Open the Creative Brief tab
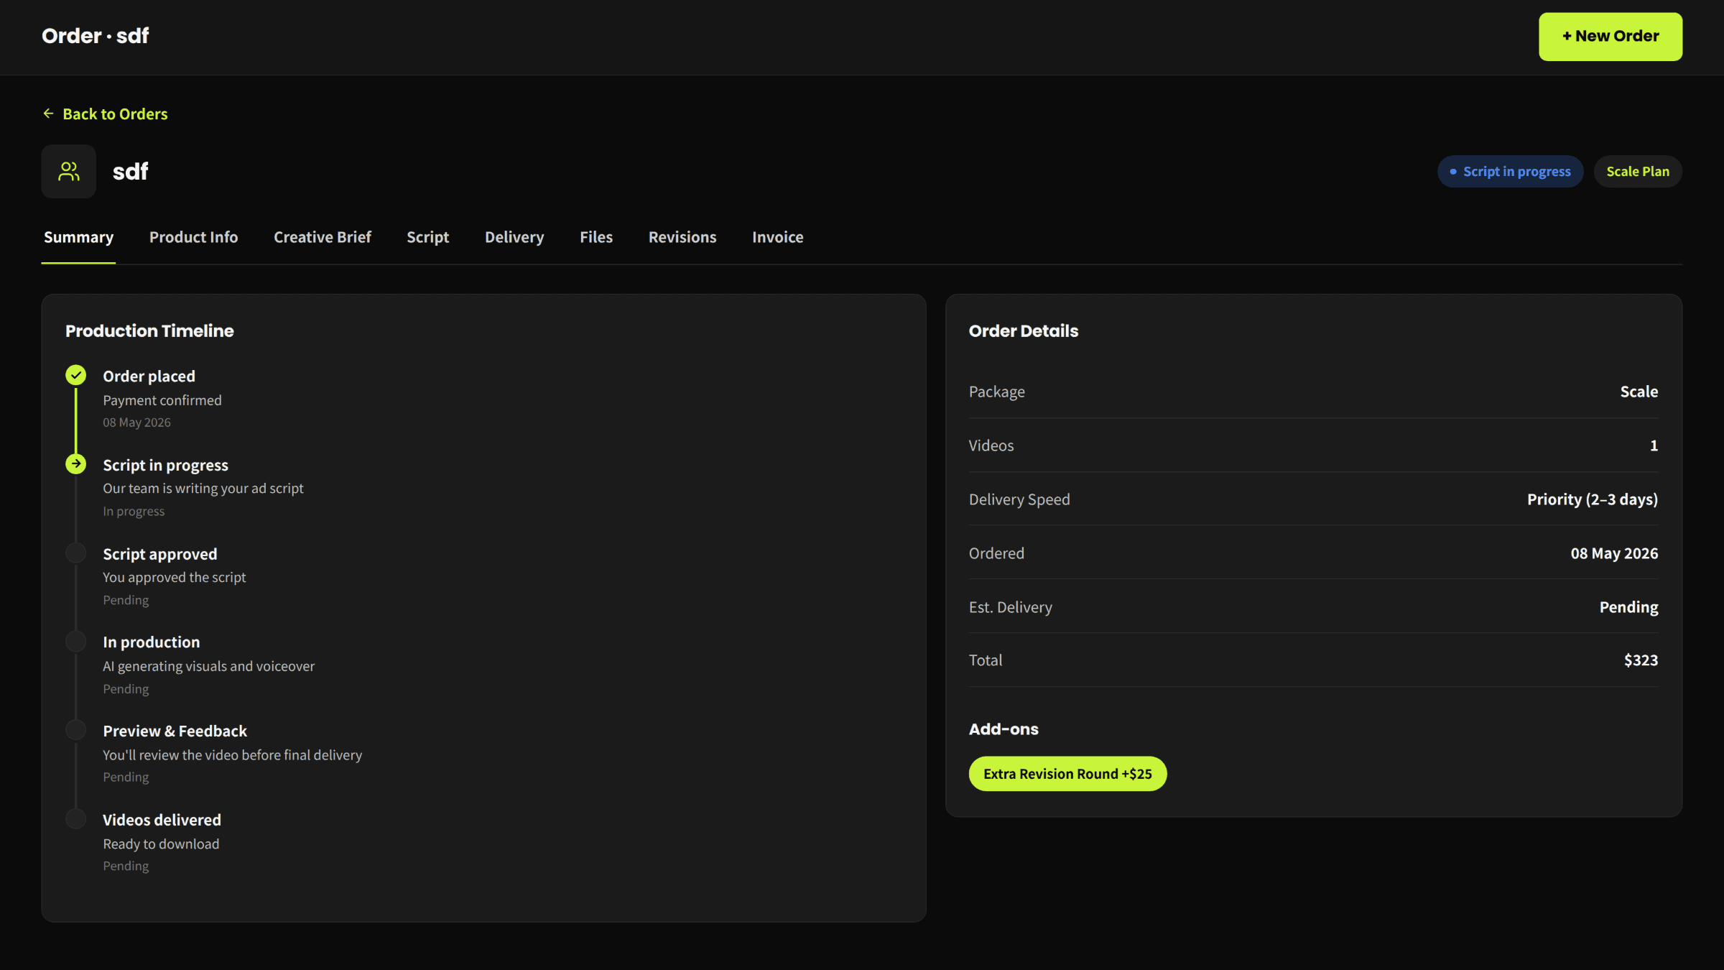 [x=323, y=237]
